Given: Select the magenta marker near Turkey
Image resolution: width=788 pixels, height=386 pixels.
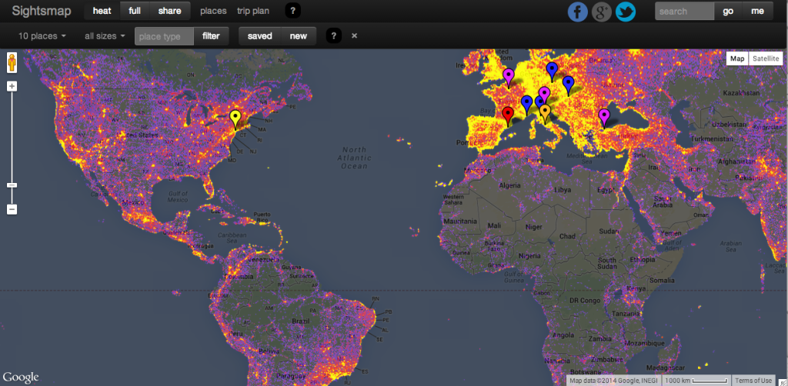Looking at the screenshot, I should coord(603,118).
